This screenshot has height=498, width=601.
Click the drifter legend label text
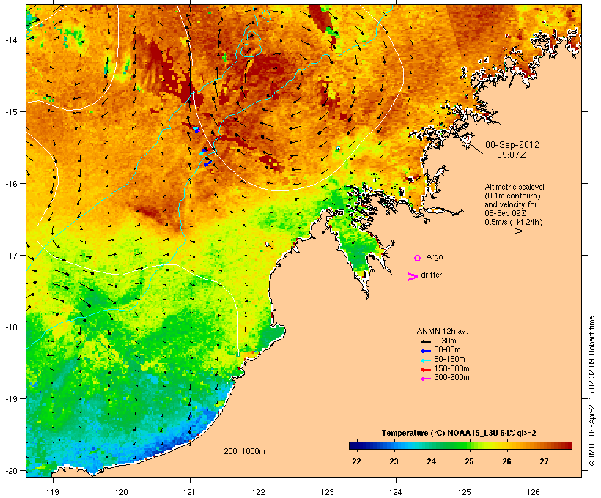(x=431, y=275)
